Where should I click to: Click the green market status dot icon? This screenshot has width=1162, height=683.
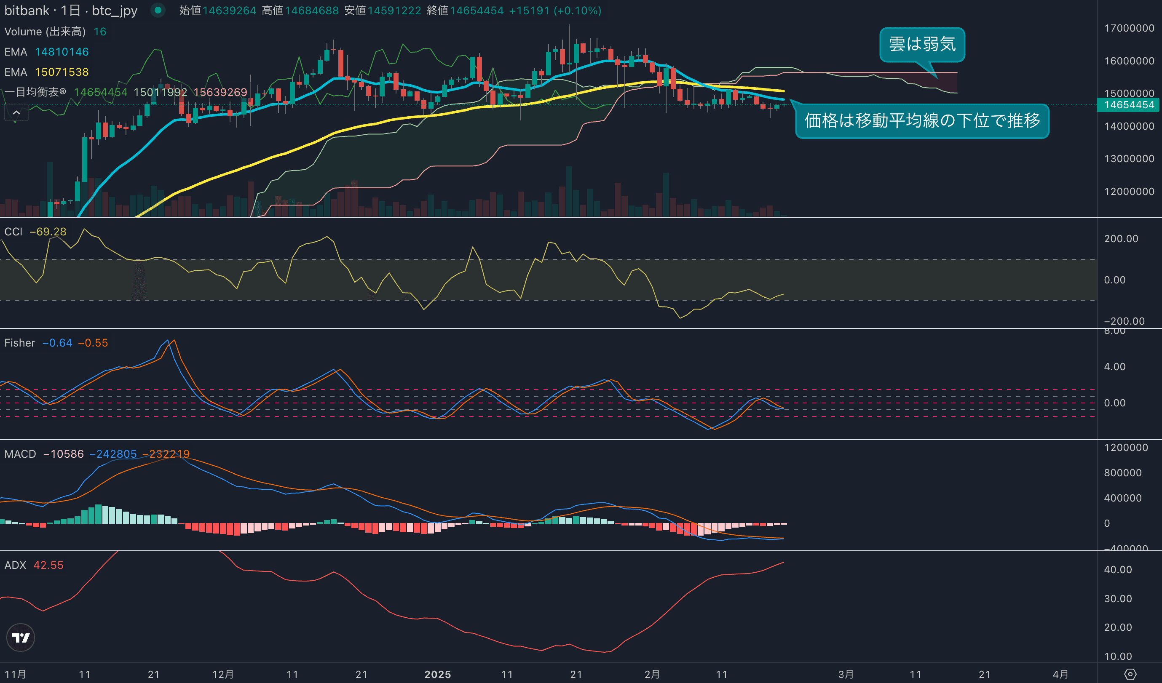tap(158, 10)
